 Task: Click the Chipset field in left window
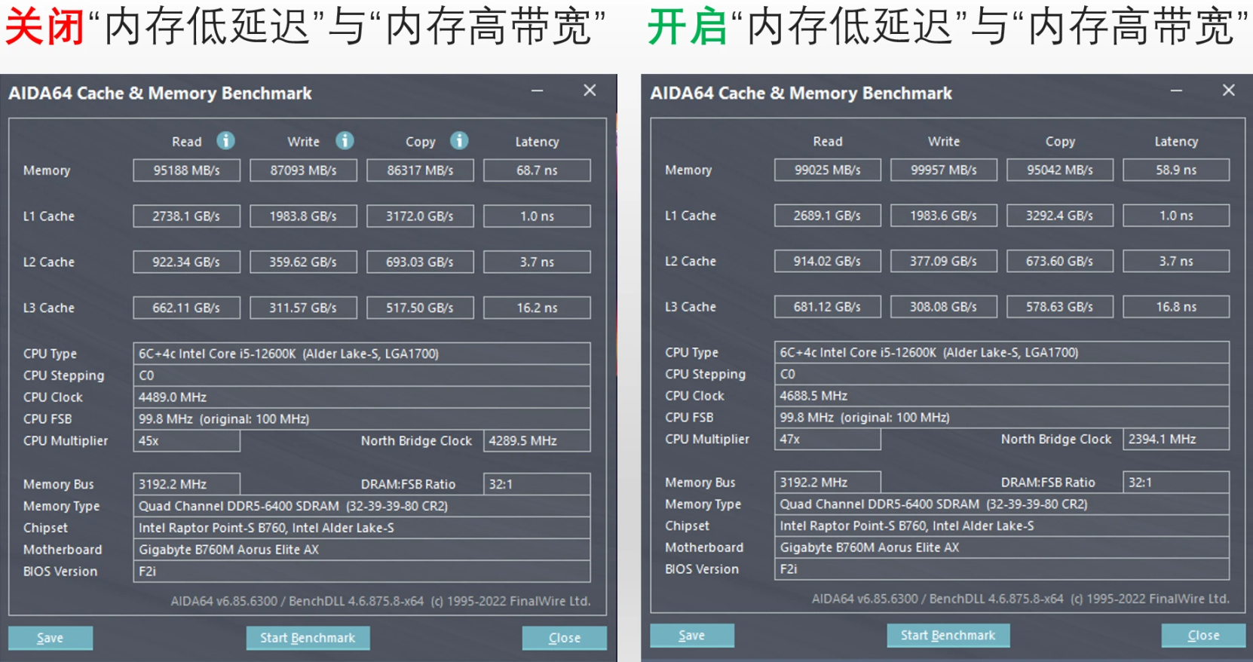[362, 528]
